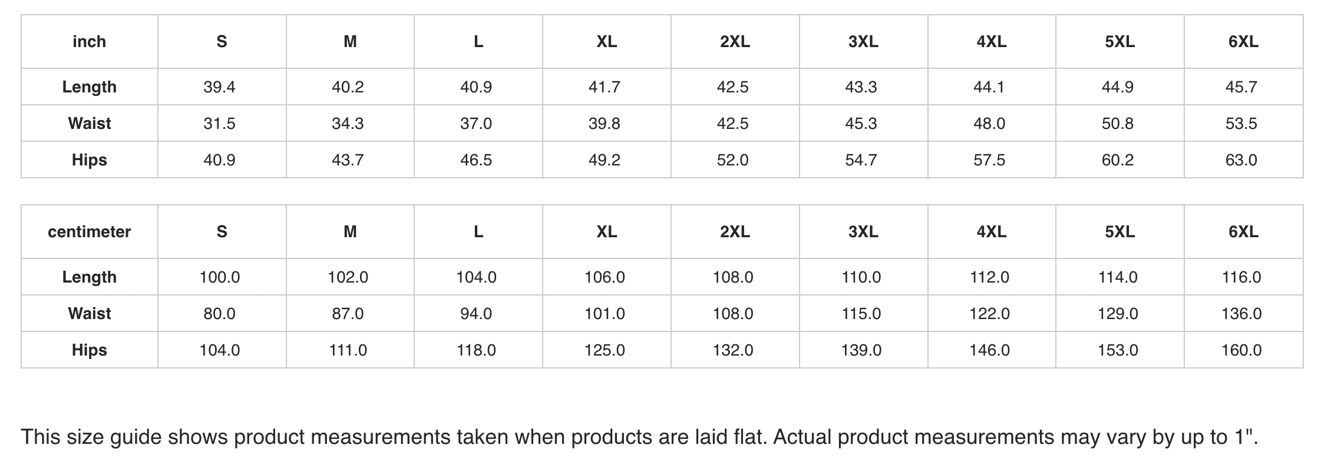The image size is (1321, 458).
Task: Click the L Hips value 46.5
Action: (x=476, y=160)
